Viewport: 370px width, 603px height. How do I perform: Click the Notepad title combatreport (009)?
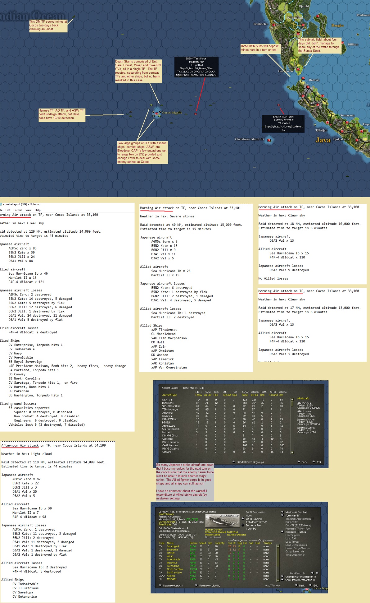(x=22, y=204)
